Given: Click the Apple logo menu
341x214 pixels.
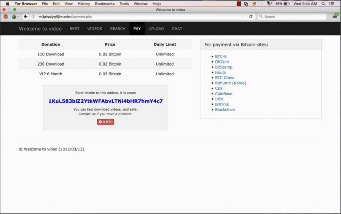Looking at the screenshot, I should pos(7,4).
